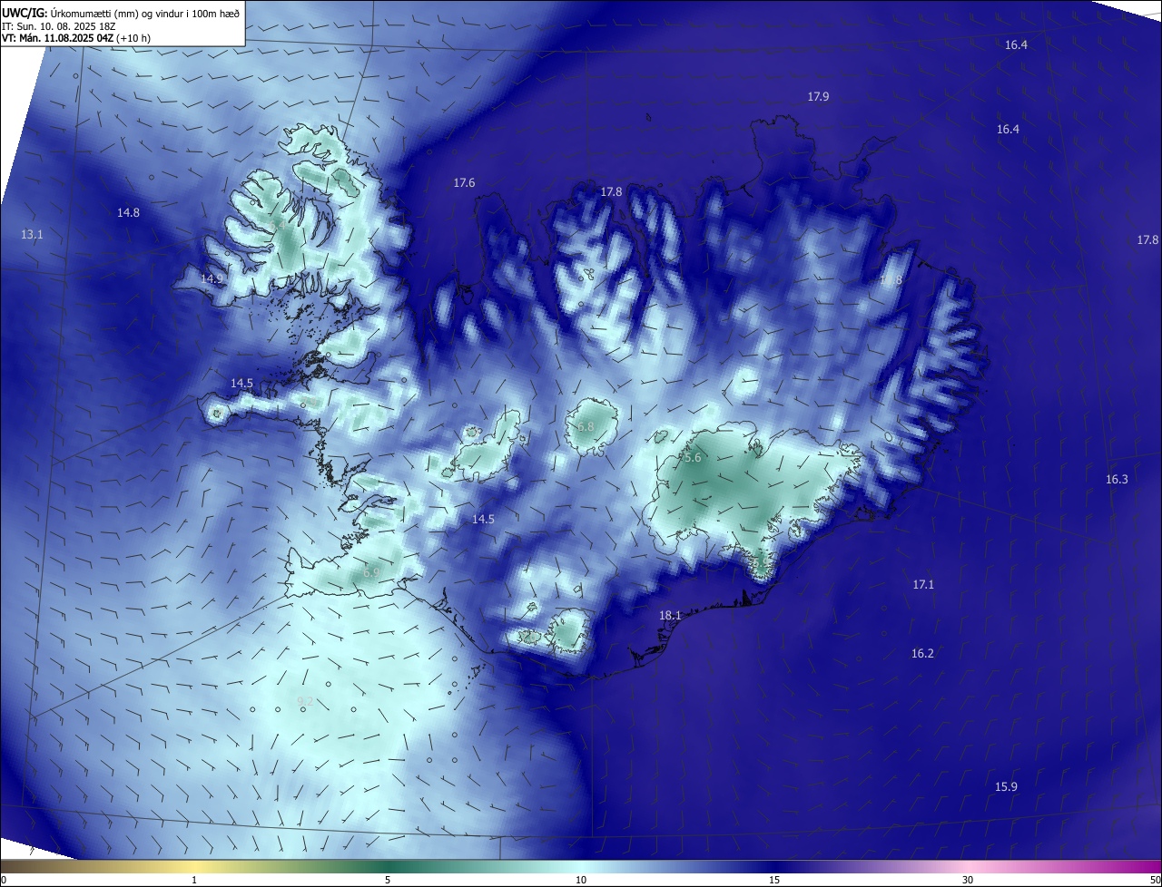The height and width of the screenshot is (887, 1162).
Task: Click the map value 17.9
Action: (818, 96)
